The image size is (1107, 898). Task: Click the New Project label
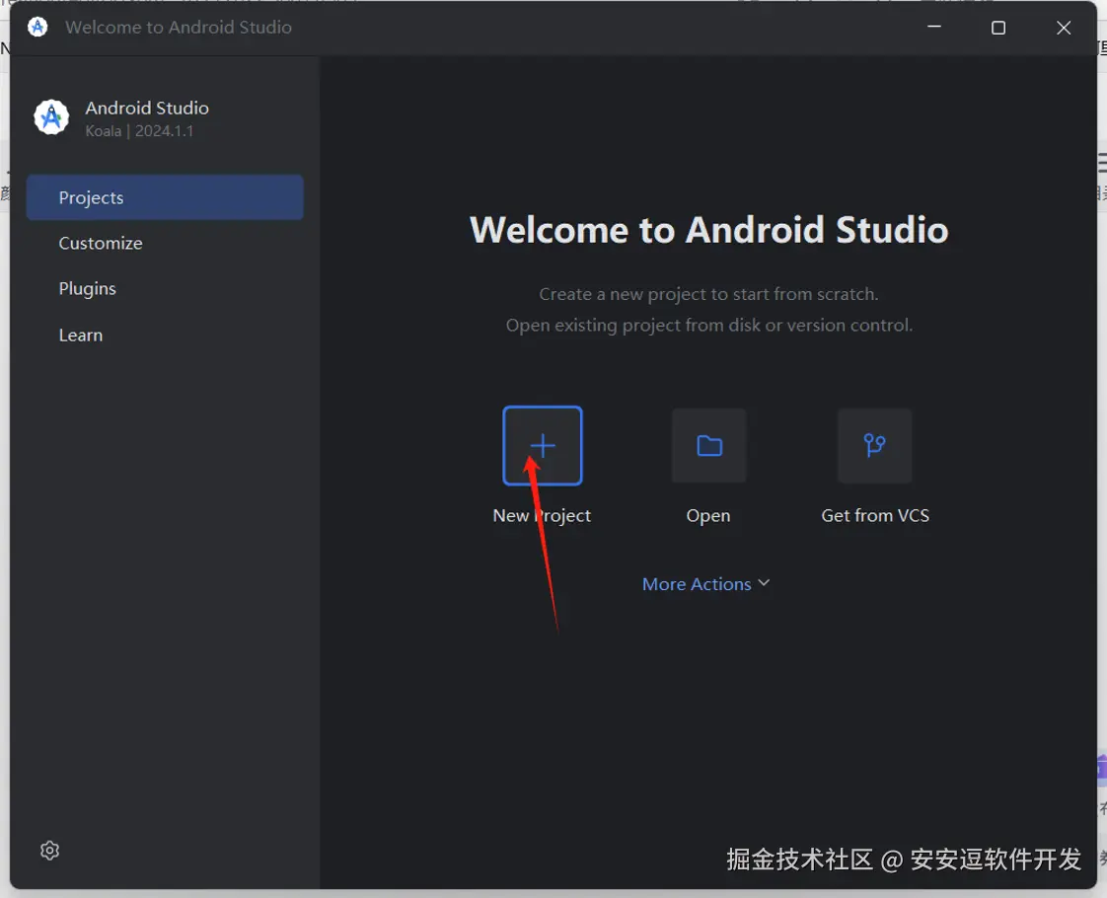542,516
